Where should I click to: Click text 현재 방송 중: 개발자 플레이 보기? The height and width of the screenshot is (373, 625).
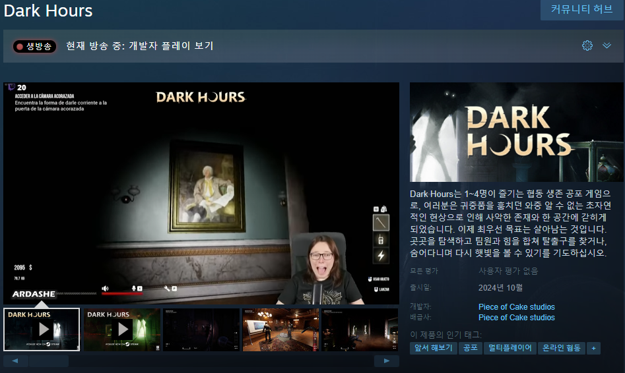[x=140, y=45]
